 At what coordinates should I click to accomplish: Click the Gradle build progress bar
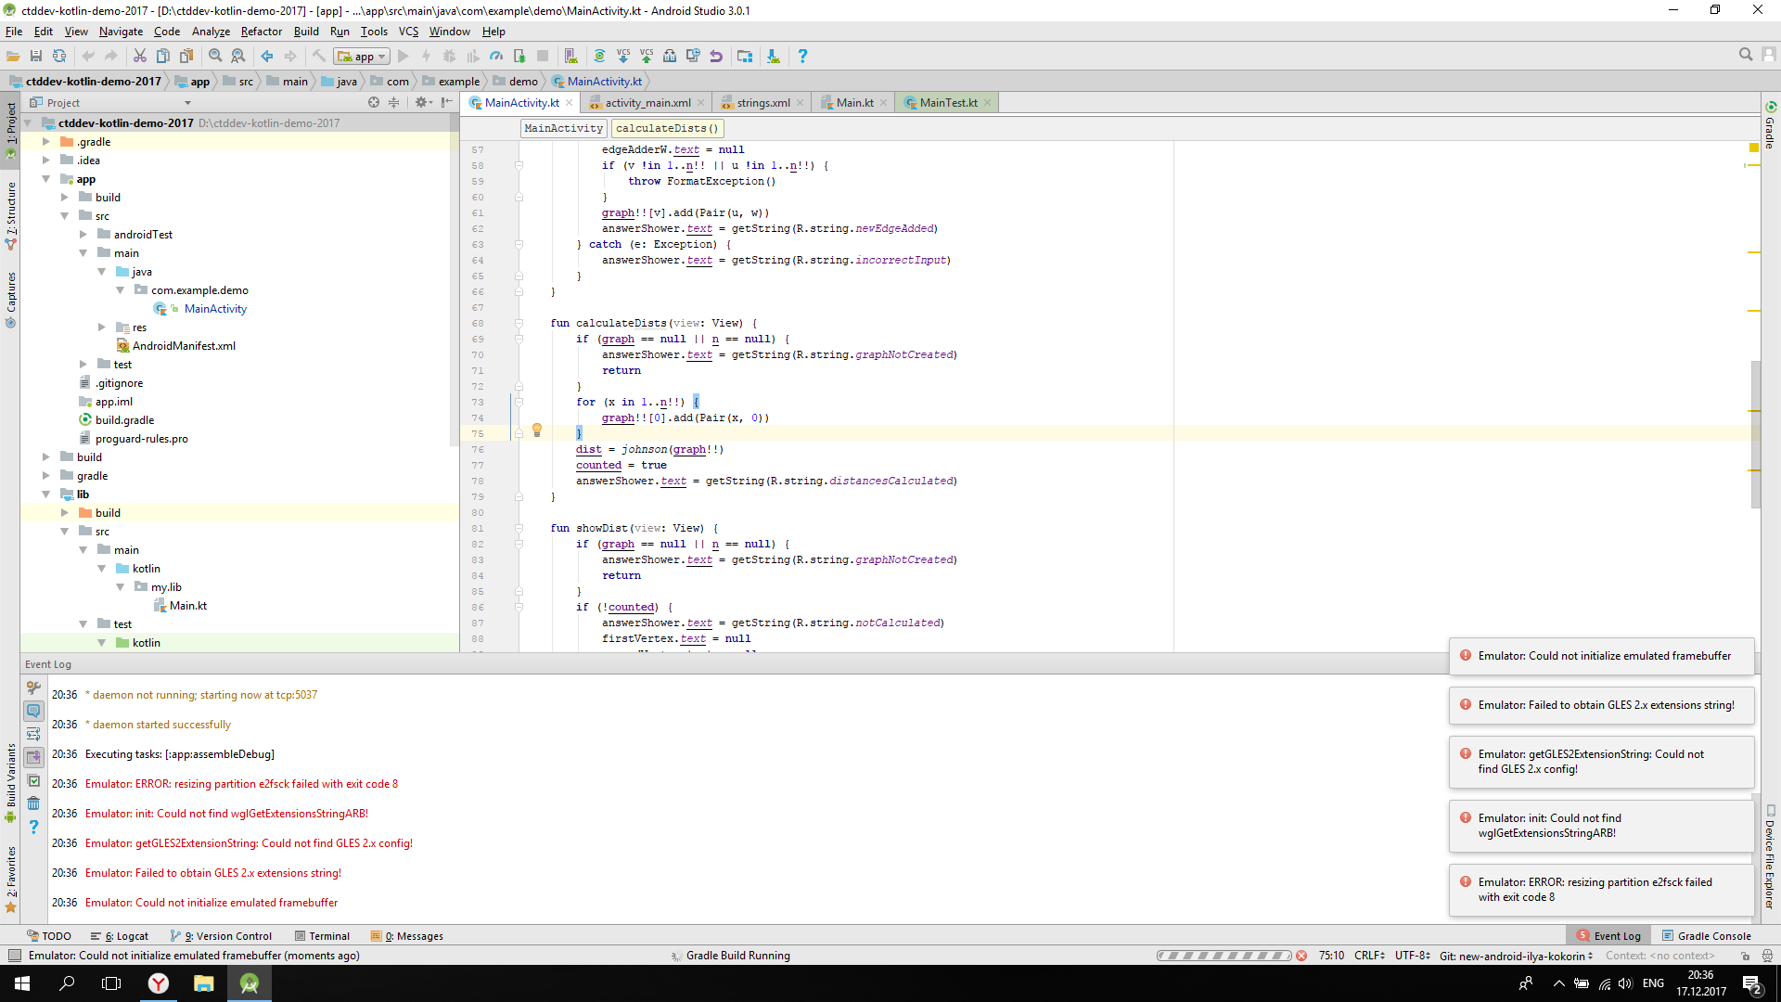pyautogui.click(x=1224, y=956)
